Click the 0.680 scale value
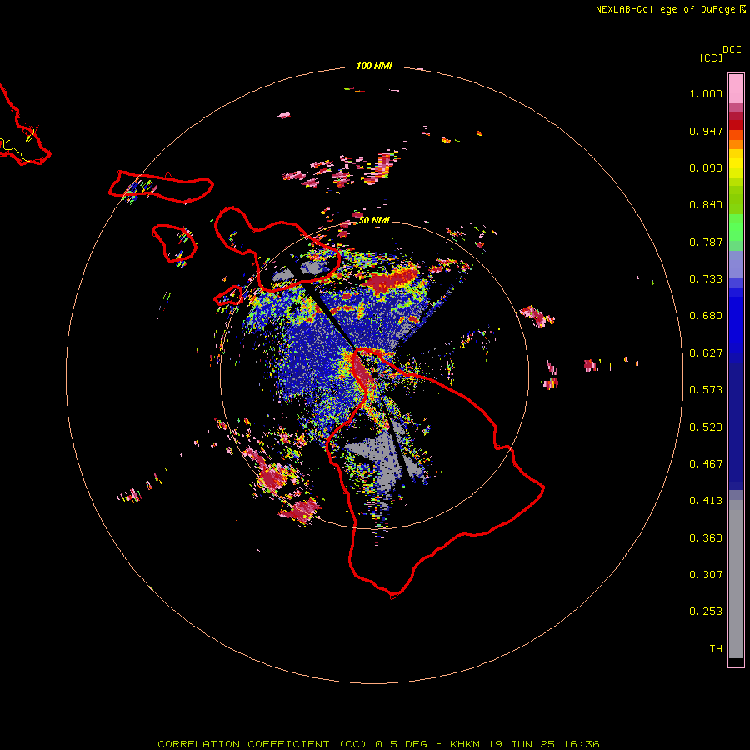 (706, 316)
